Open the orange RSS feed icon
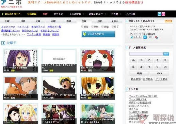 (168, 21)
